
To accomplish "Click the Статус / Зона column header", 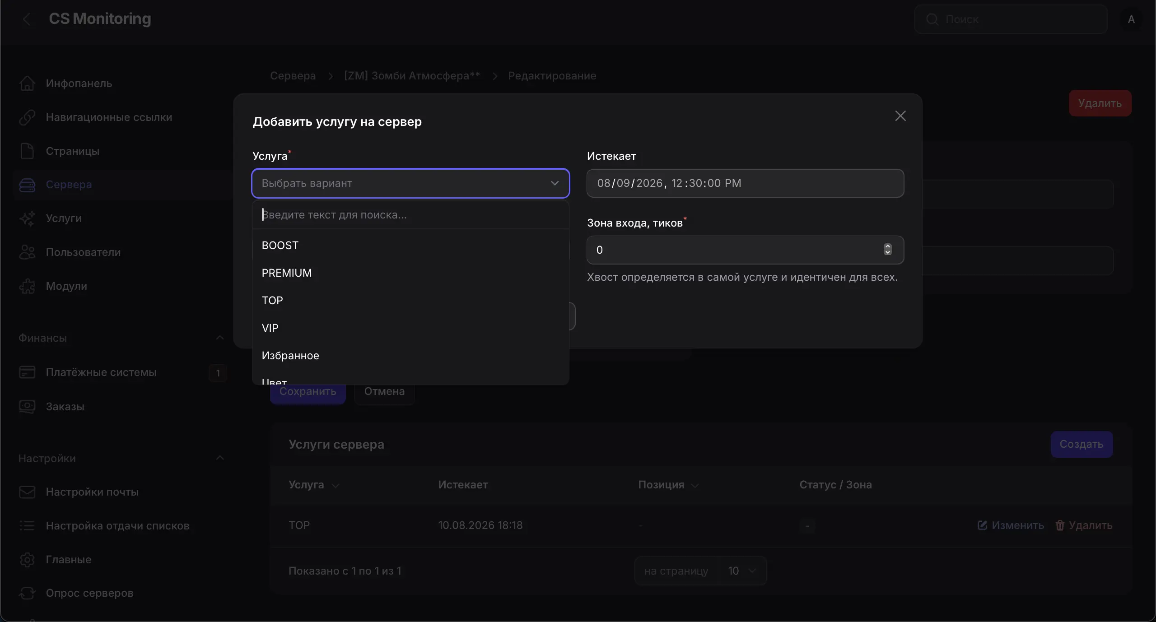I will (x=835, y=485).
